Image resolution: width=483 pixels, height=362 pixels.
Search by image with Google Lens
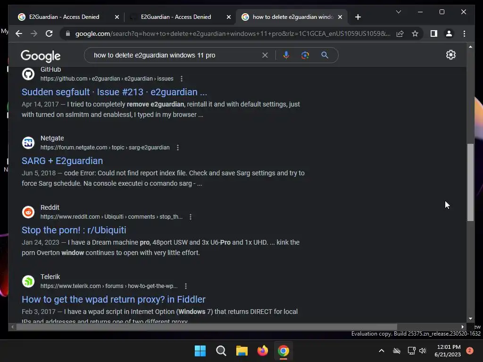[305, 55]
